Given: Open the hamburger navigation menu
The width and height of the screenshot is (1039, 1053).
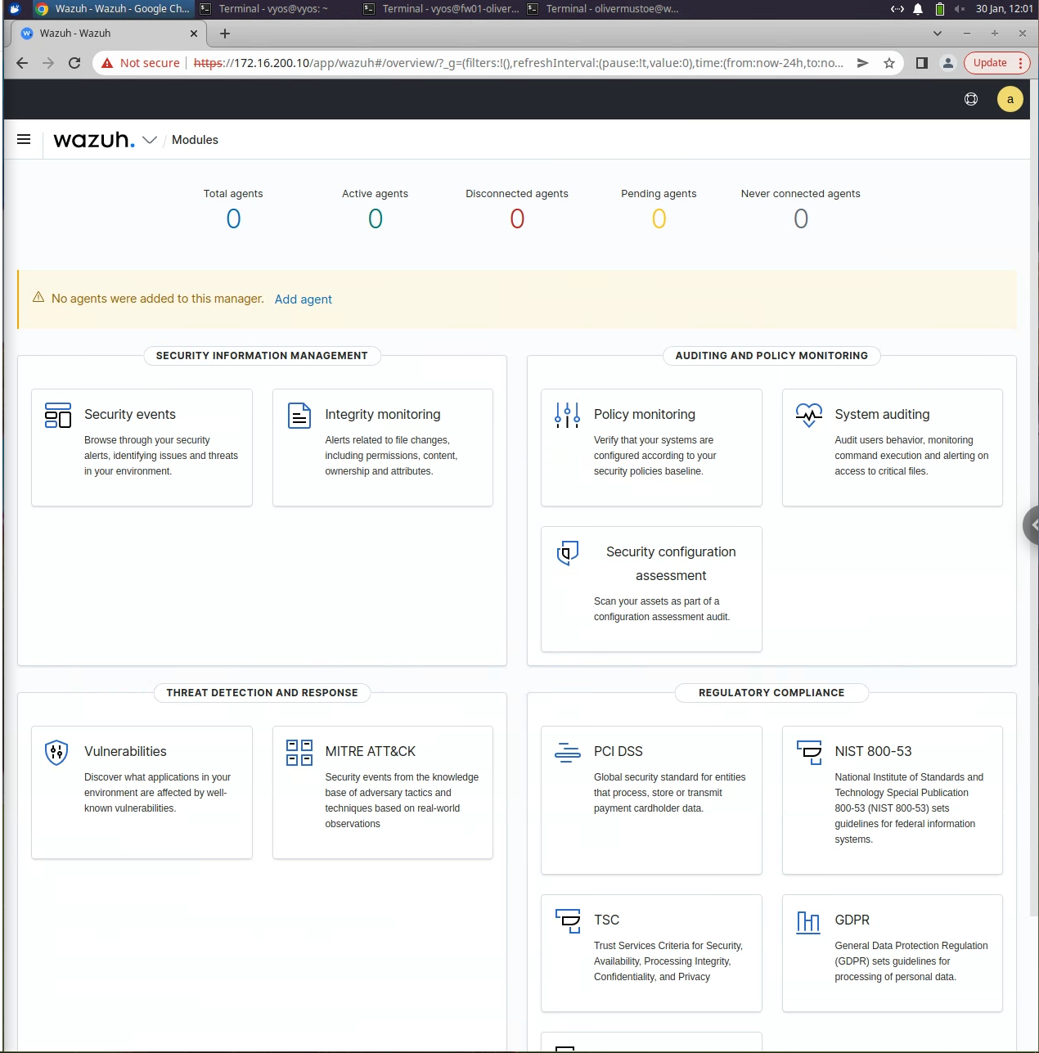Looking at the screenshot, I should 24,140.
